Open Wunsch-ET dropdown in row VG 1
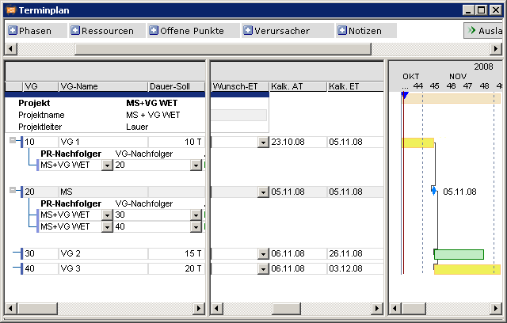This screenshot has width=507, height=323. (x=263, y=142)
